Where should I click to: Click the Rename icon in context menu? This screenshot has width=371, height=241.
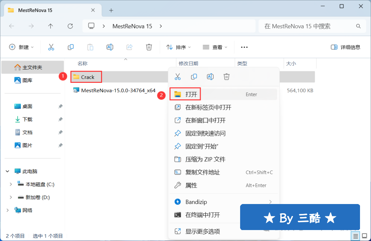[x=210, y=77]
